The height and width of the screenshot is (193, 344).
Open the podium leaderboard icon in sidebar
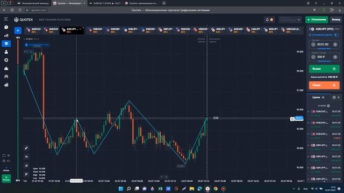(x=6, y=69)
